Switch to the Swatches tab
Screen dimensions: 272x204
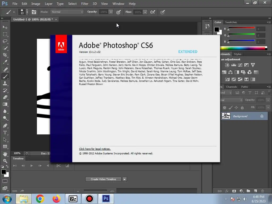pos(231,22)
